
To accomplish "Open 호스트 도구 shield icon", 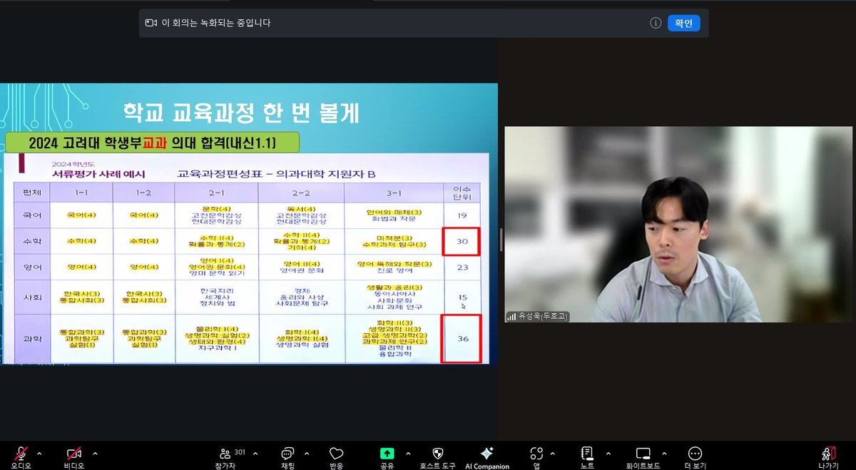I will click(x=438, y=454).
